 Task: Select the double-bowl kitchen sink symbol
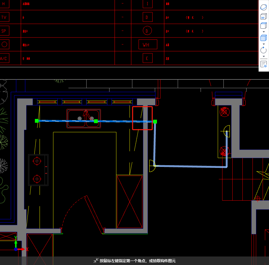tap(84, 119)
